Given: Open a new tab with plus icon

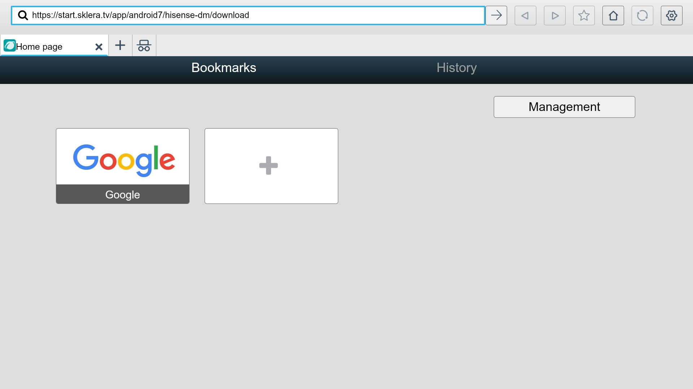Looking at the screenshot, I should point(120,45).
